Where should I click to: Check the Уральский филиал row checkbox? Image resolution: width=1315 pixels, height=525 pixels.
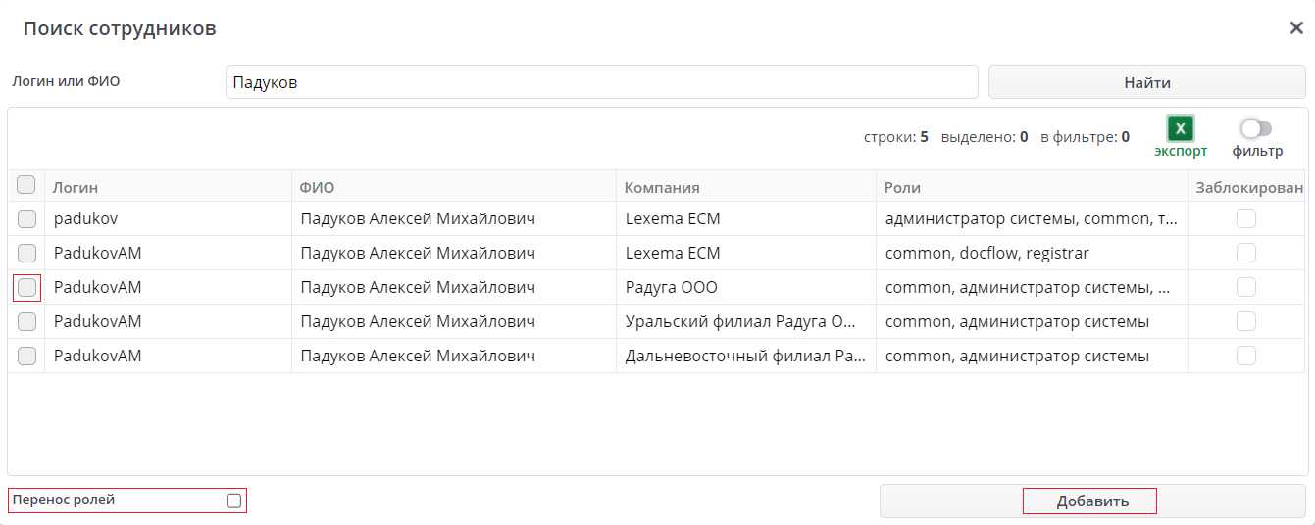26,321
